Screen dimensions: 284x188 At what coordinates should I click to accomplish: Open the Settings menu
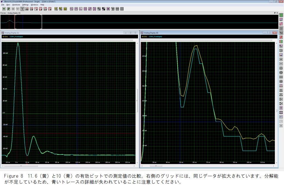[25, 5]
